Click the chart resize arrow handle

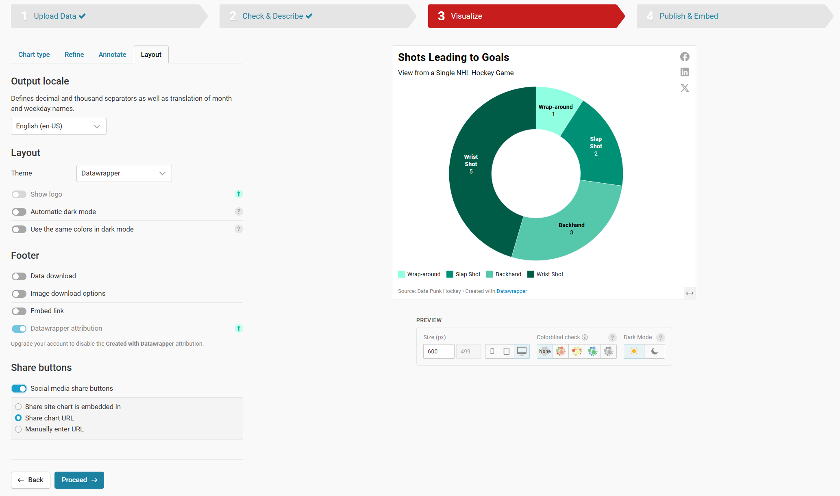(x=690, y=293)
